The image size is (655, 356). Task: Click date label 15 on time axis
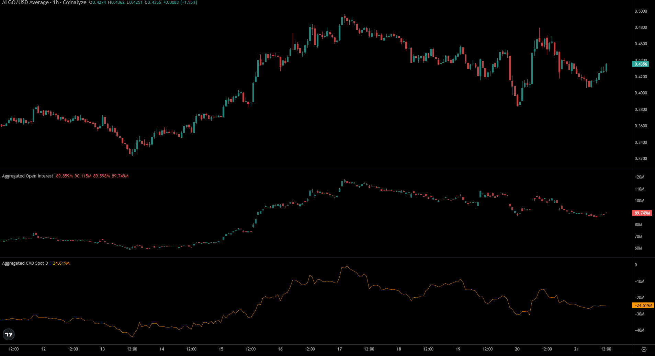(x=221, y=349)
